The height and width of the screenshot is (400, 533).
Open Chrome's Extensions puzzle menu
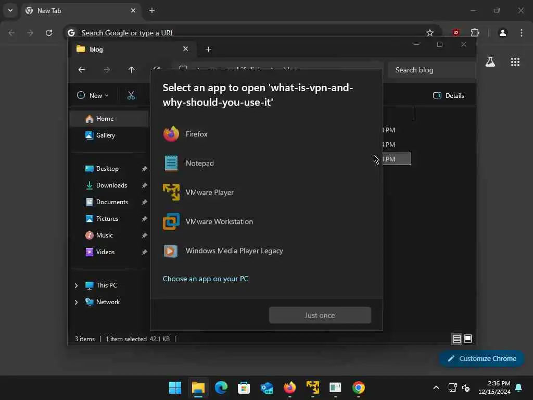(x=475, y=33)
